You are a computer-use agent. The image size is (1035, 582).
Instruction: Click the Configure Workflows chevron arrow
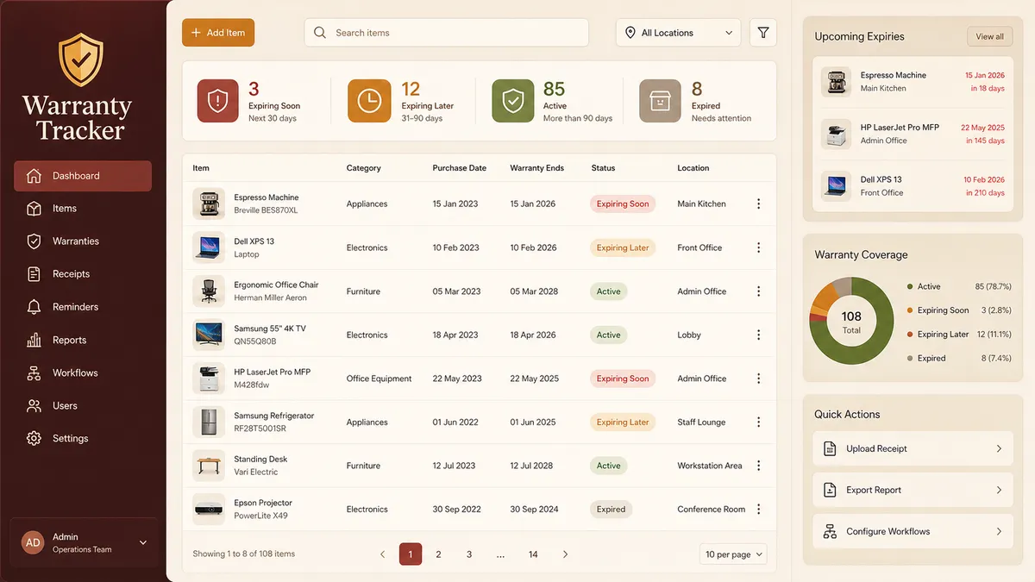999,531
